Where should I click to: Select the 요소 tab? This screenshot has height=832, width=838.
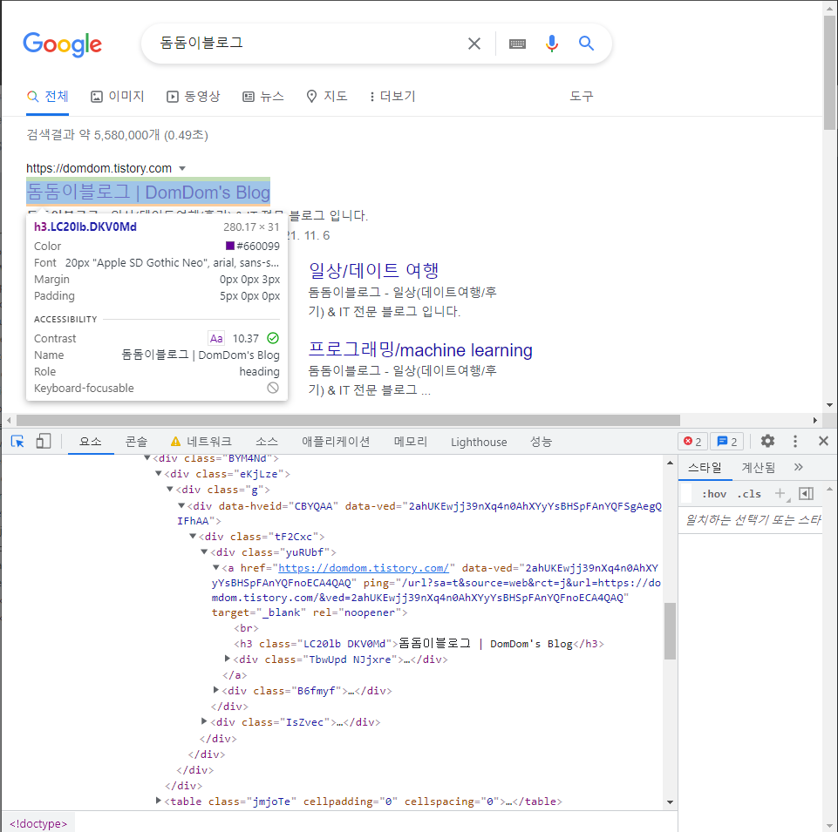tap(91, 442)
